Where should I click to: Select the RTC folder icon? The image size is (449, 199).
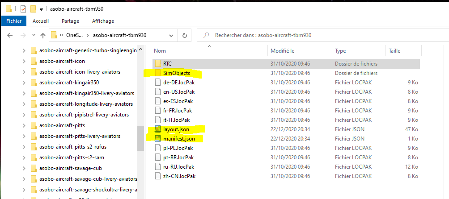click(158, 63)
